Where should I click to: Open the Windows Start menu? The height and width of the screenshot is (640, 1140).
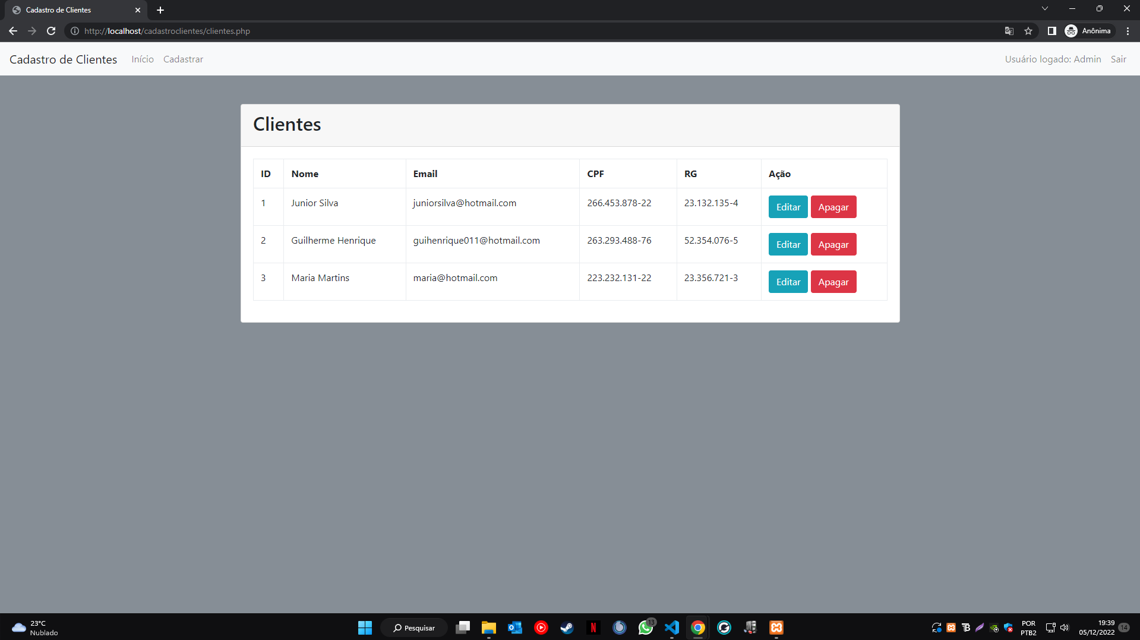365,628
